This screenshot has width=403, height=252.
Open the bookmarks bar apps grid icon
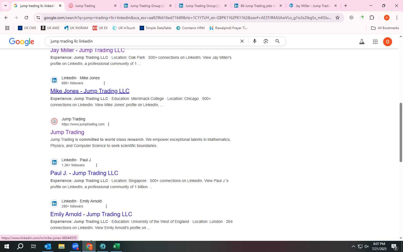[7, 28]
